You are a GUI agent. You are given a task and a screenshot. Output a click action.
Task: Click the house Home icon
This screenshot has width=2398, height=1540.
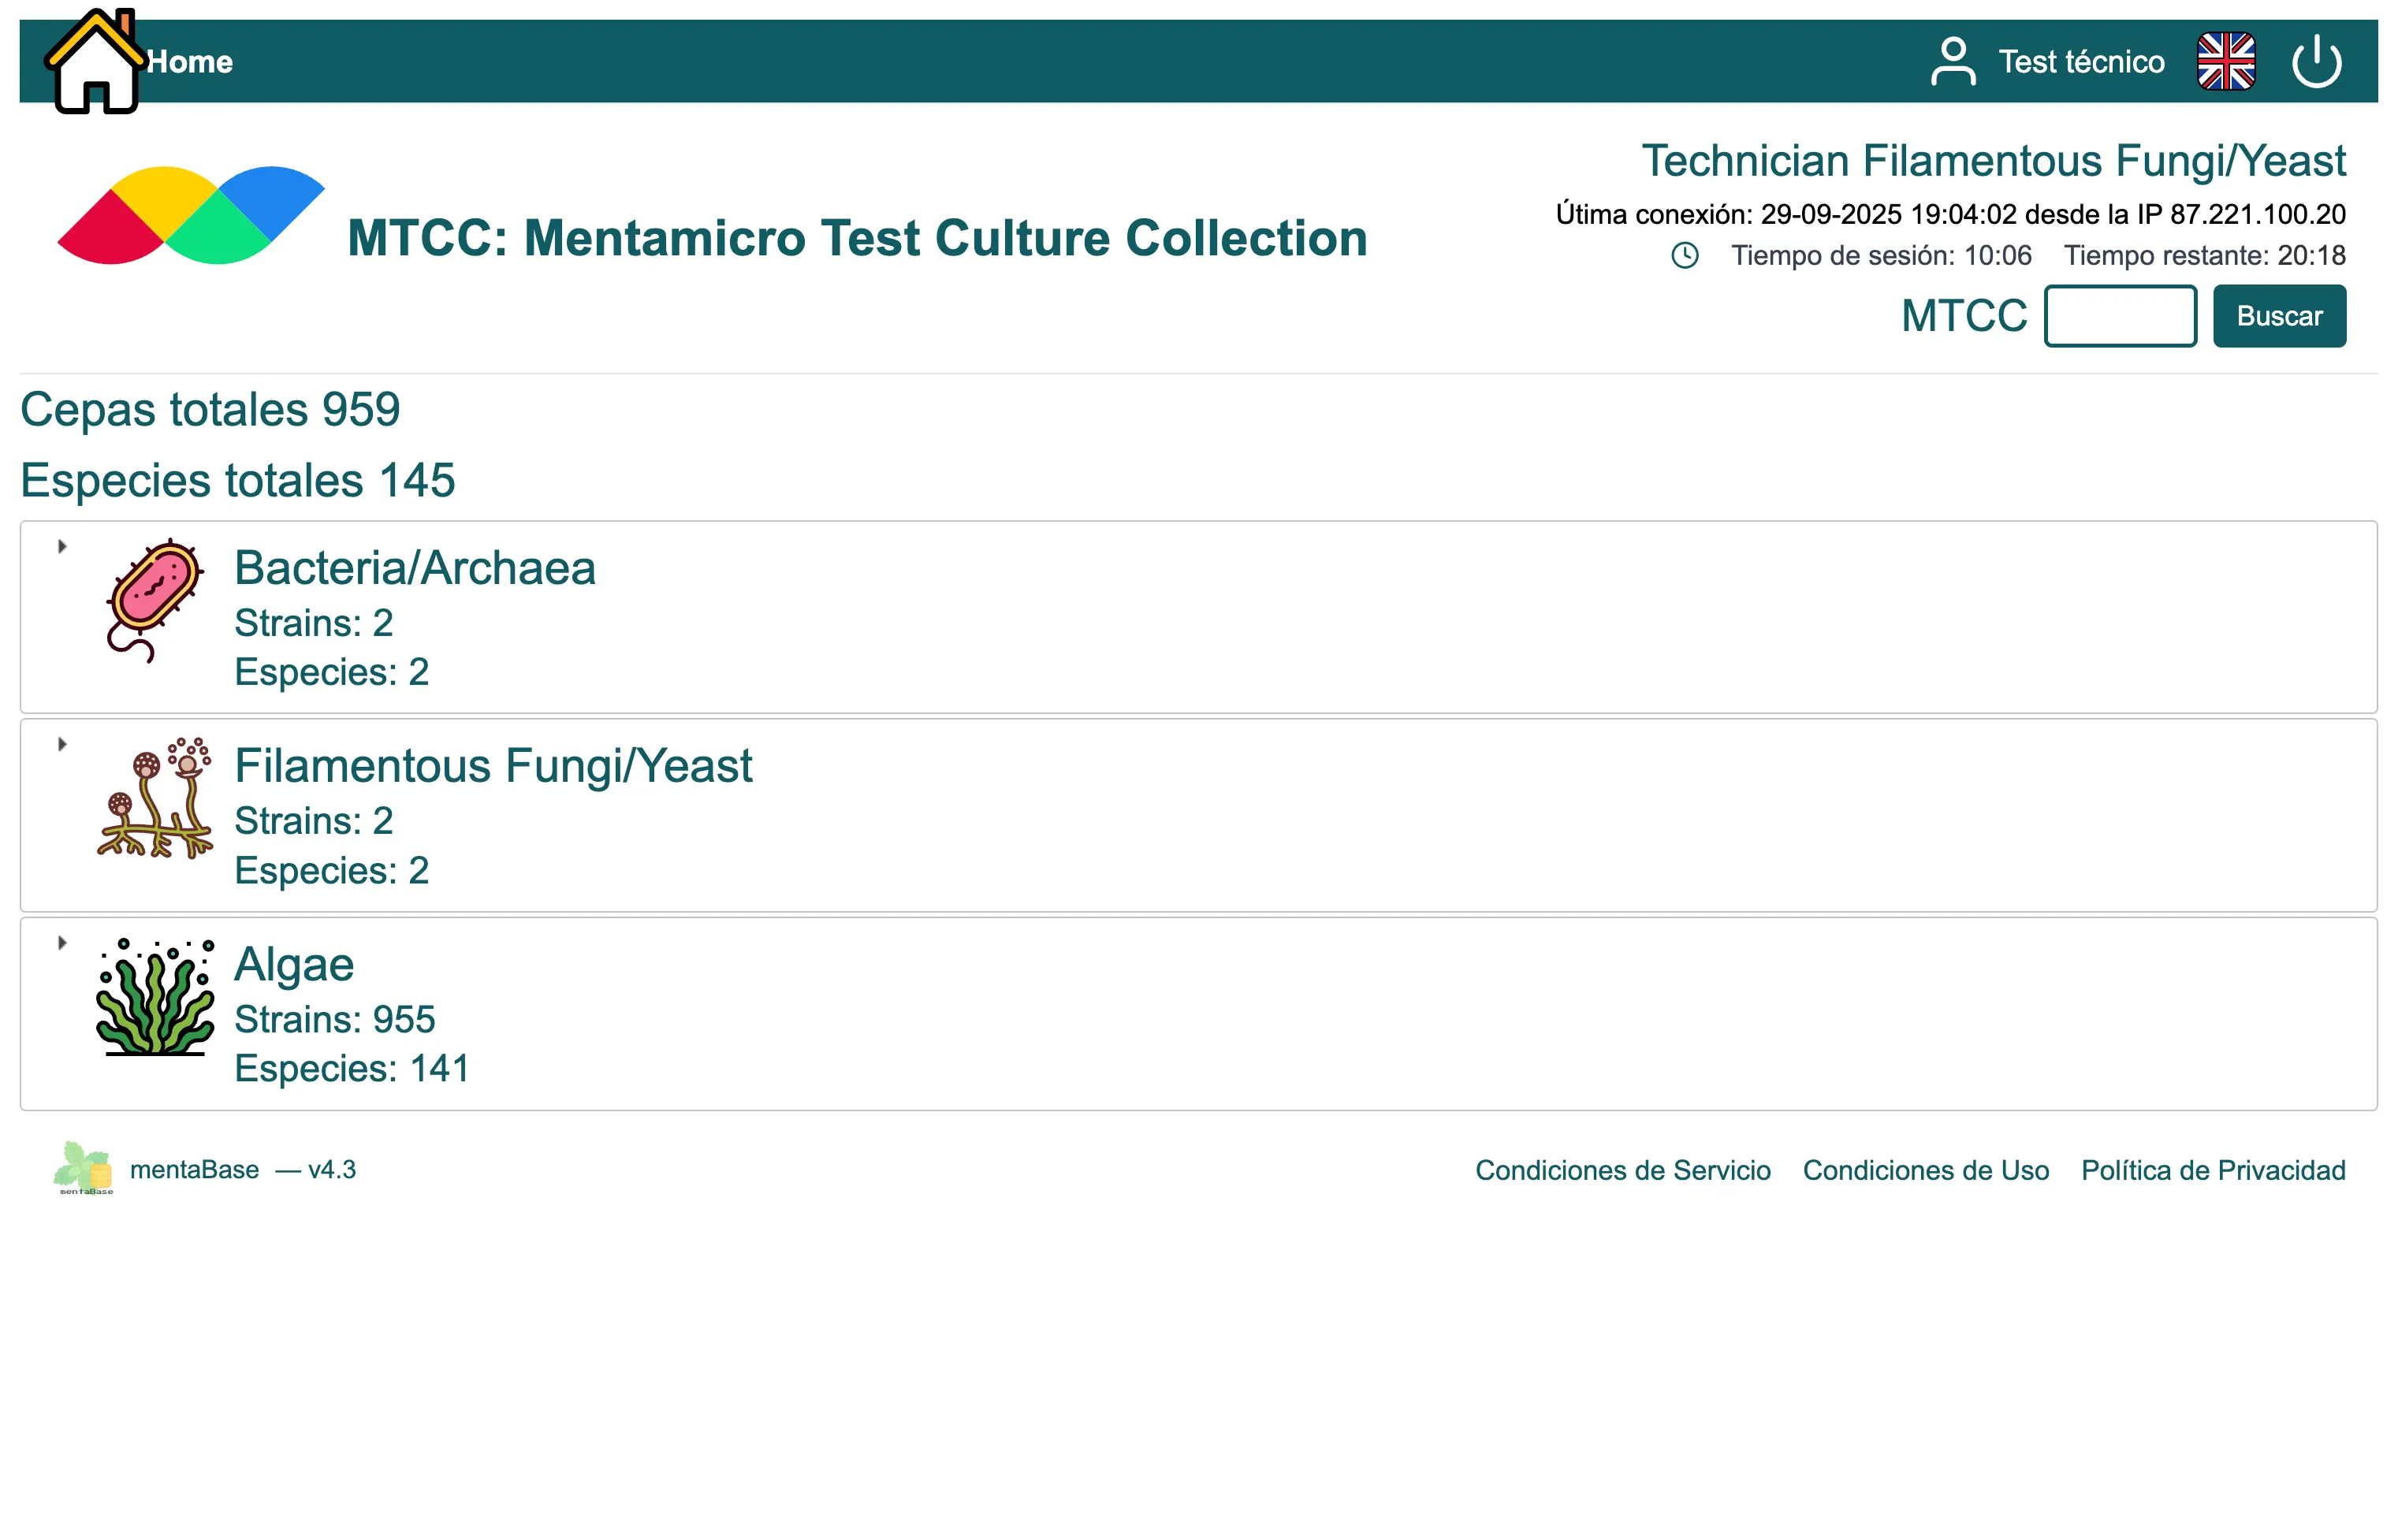tap(93, 62)
